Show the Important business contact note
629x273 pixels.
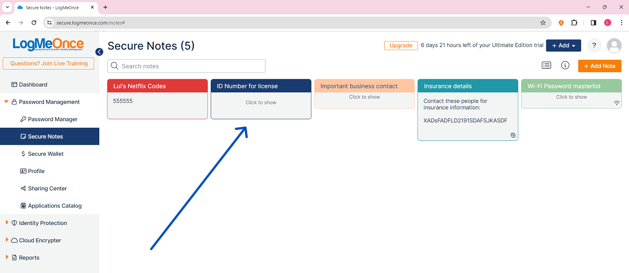[364, 97]
